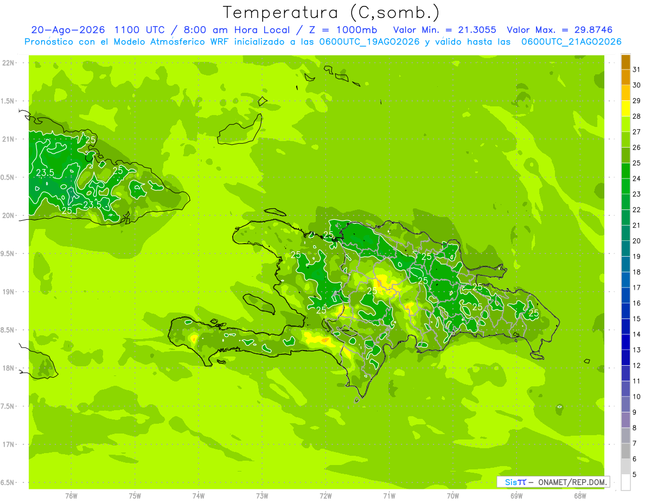Click the 68W longitude axis label
651x503 pixels.
[580, 496]
